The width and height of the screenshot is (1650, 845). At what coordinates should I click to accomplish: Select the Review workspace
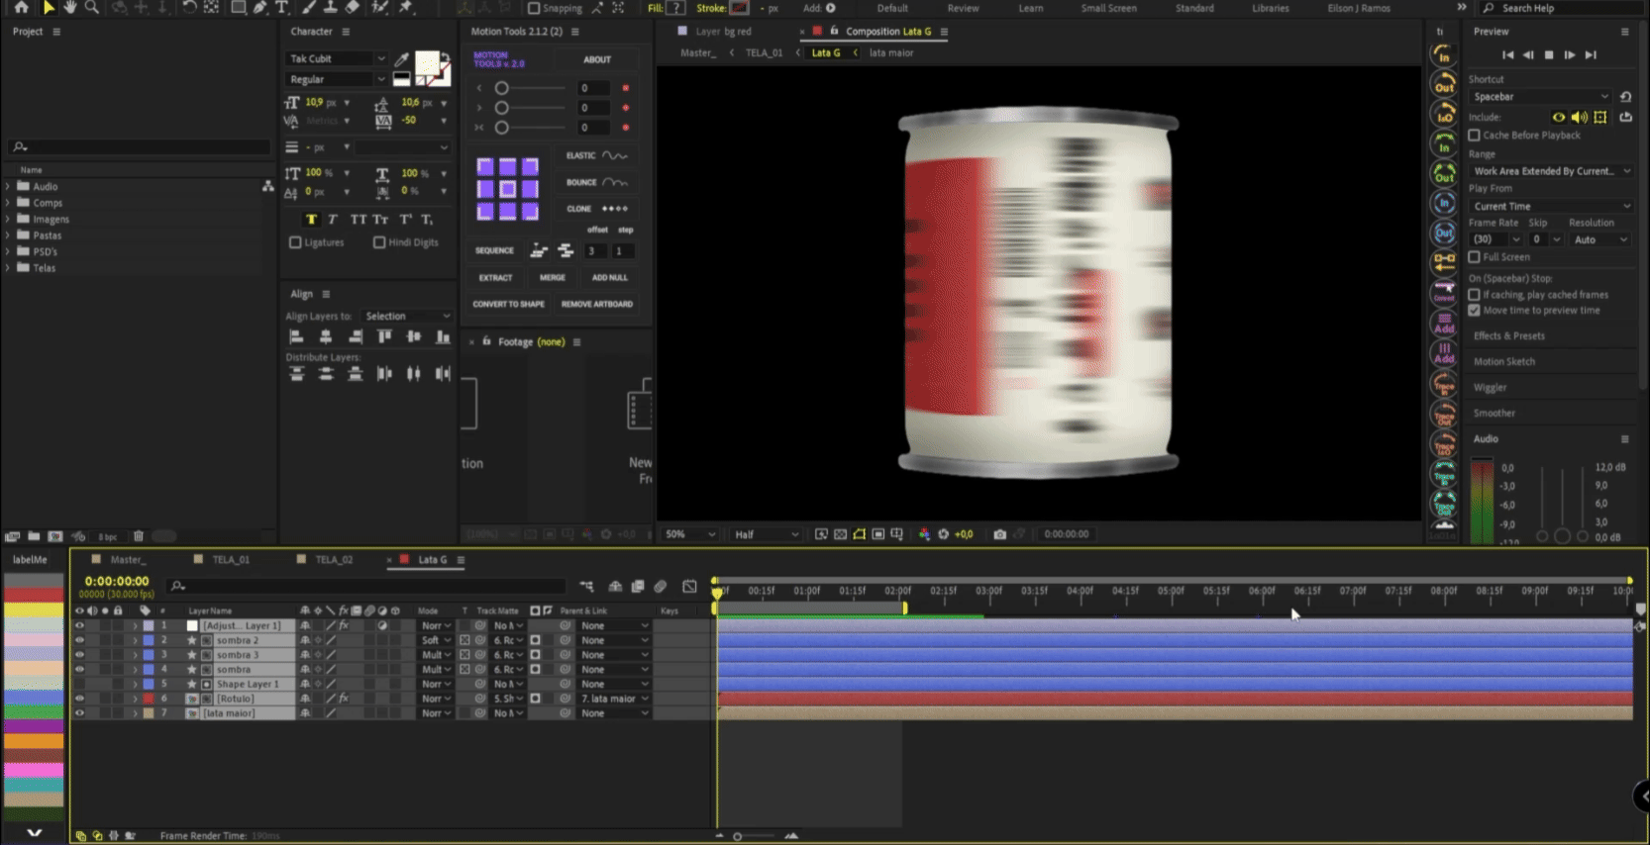(x=963, y=8)
